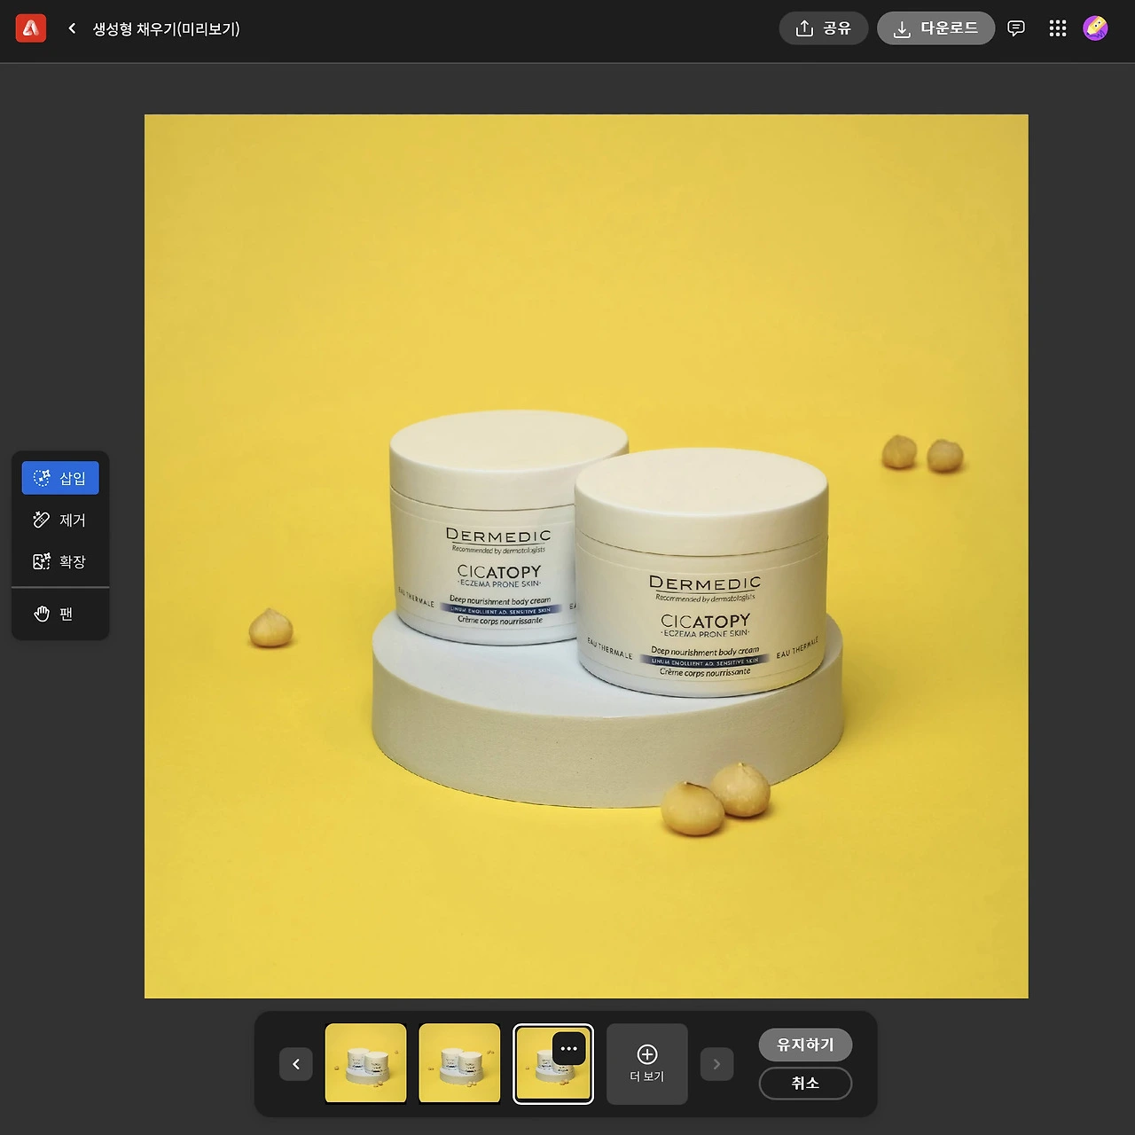This screenshot has height=1135, width=1135.
Task: Generate more with 더 보기 button
Action: (x=647, y=1064)
